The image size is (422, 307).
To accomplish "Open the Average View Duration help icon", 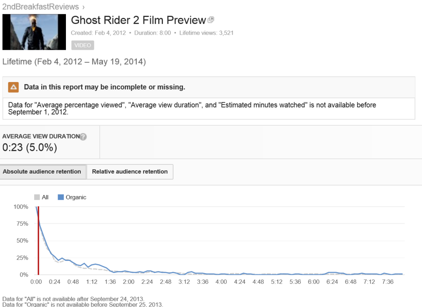I will pos(83,137).
